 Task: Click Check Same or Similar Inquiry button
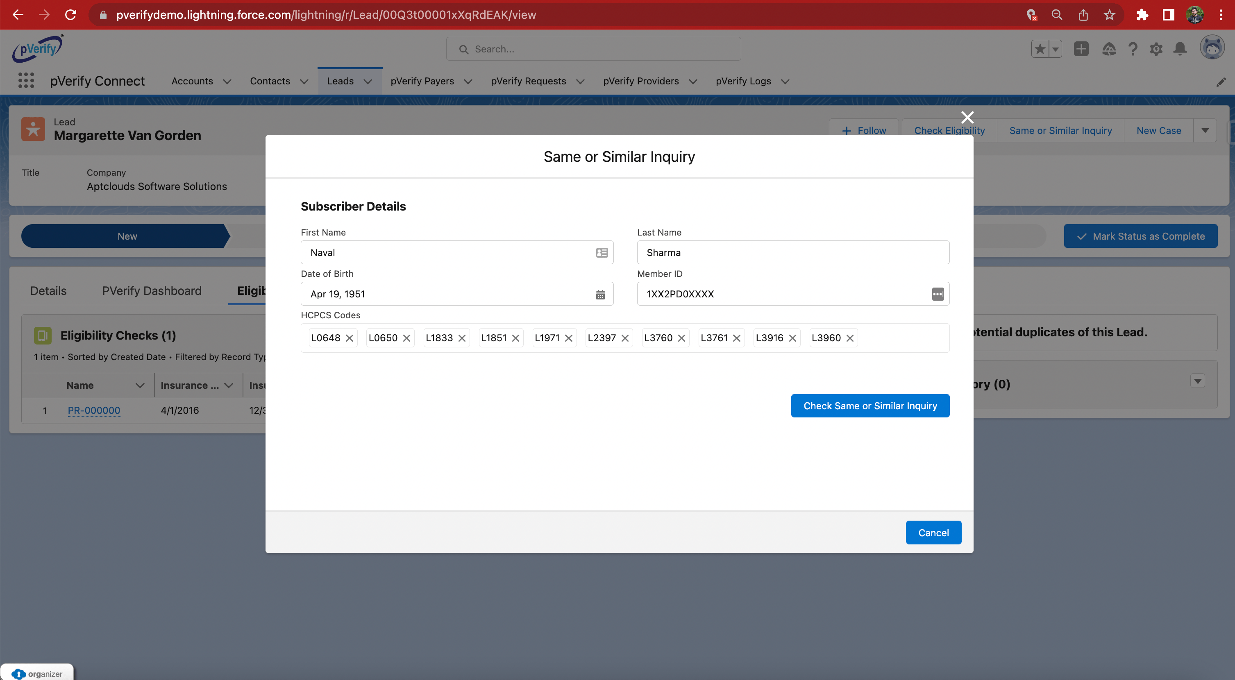tap(869, 406)
